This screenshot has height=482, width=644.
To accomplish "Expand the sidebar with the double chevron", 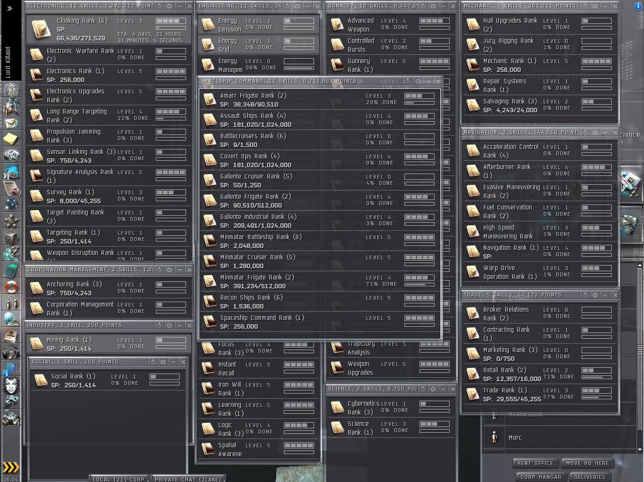I will 9,8.
